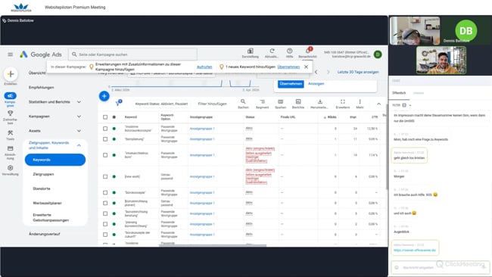Screen dimensions: 492x277
Task: Click the filter funnel icon with badge
Action: [118, 103]
